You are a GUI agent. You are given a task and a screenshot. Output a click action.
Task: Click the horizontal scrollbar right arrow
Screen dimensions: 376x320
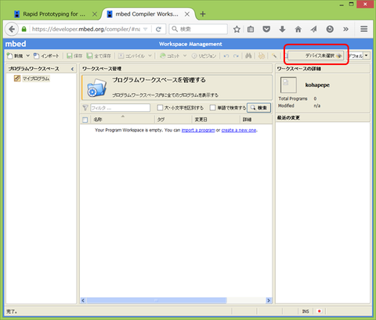coord(269,300)
